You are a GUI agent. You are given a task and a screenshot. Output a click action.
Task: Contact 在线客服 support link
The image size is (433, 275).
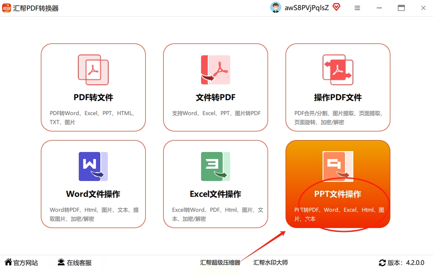[x=79, y=263]
